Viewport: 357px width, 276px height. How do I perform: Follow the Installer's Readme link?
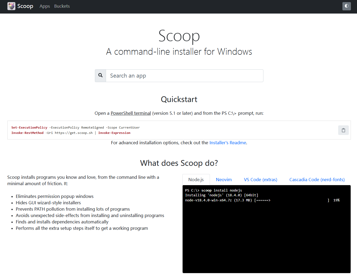point(228,143)
